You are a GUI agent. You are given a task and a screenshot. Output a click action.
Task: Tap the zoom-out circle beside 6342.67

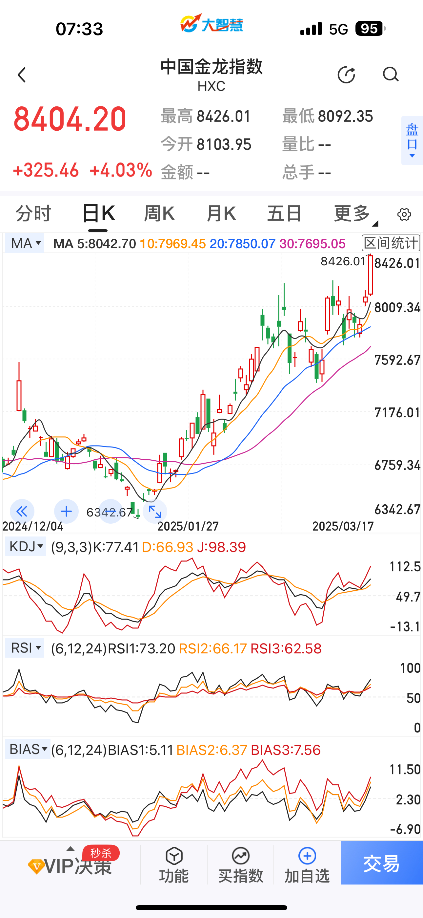111,512
